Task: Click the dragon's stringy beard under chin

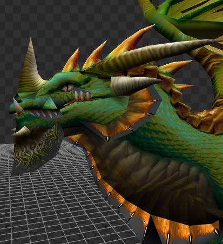Action: click(37, 148)
